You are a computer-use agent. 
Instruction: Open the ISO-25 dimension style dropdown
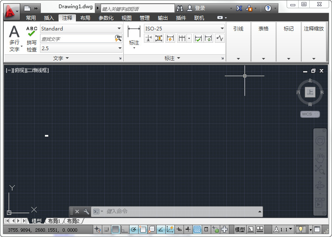point(184,28)
